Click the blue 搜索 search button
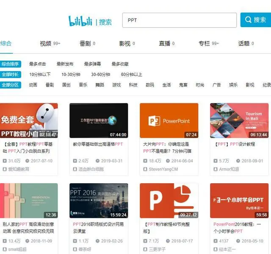271x254 pixels. pyautogui.click(x=255, y=20)
